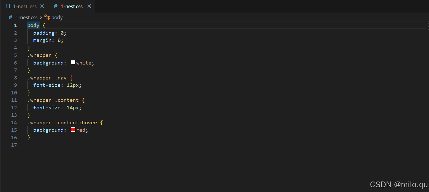This screenshot has width=429, height=192.
Task: Click the .content:hover selector text
Action: 76,123
